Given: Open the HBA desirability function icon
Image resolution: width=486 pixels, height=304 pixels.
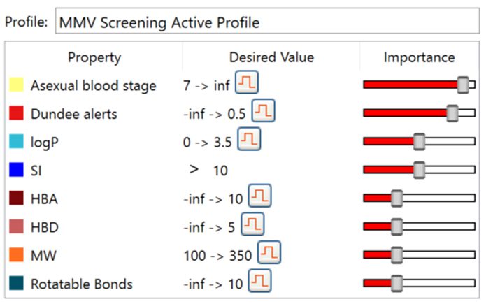Looking at the screenshot, I should tap(258, 198).
